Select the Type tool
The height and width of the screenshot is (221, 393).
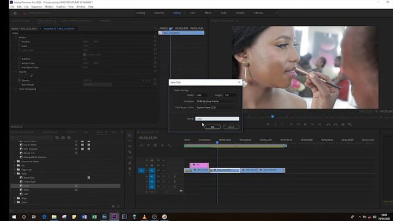130,174
